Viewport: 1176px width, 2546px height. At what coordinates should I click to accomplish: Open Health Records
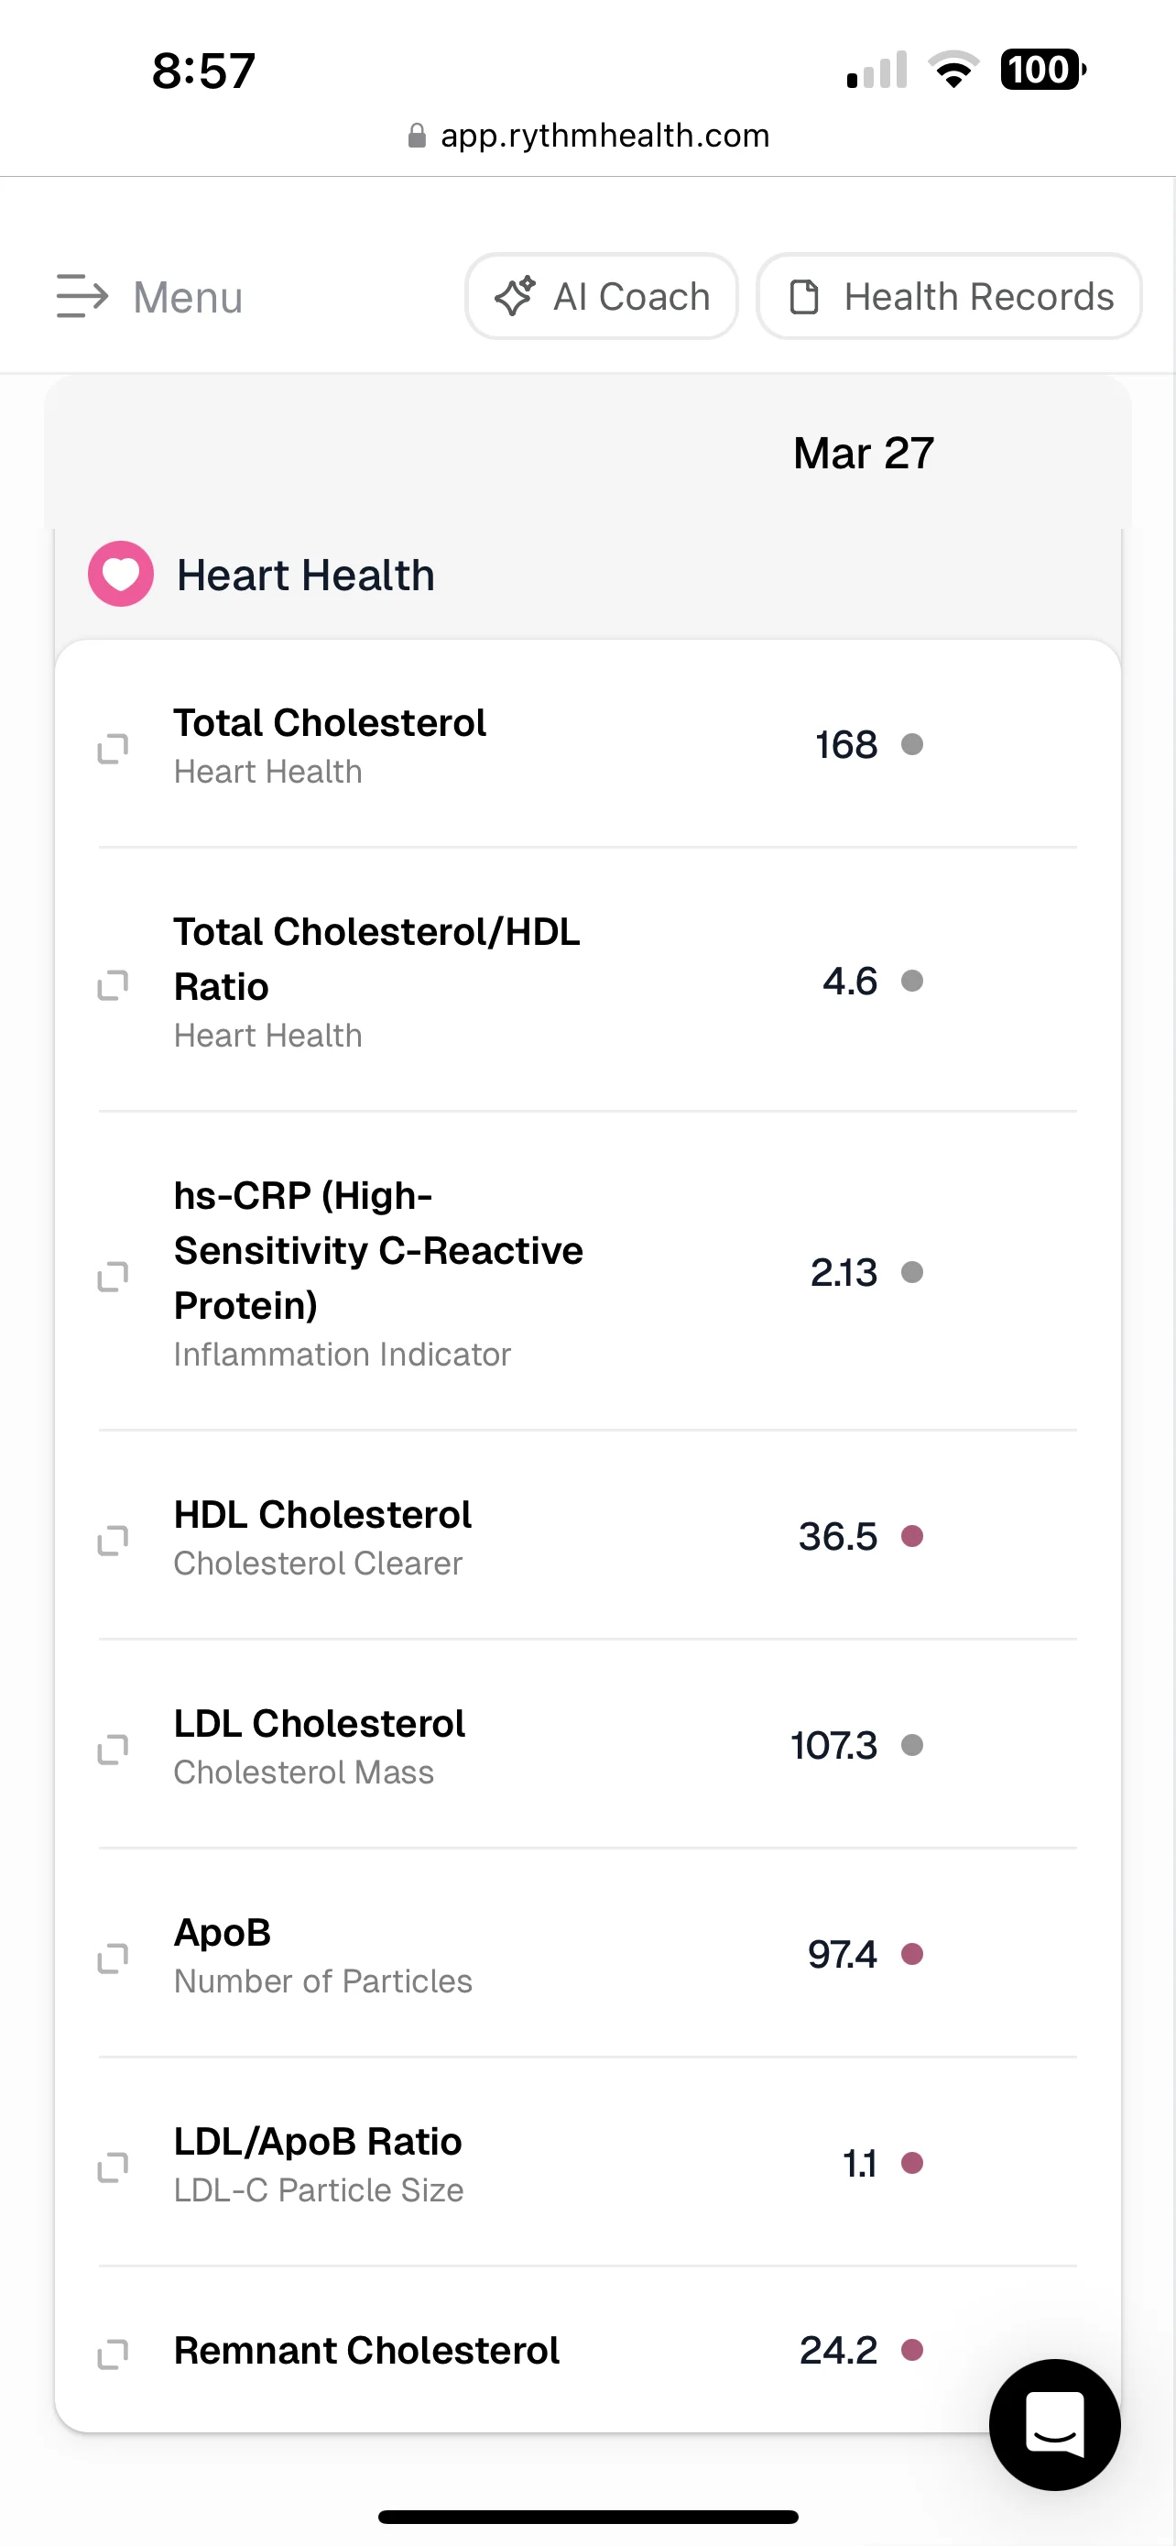949,297
